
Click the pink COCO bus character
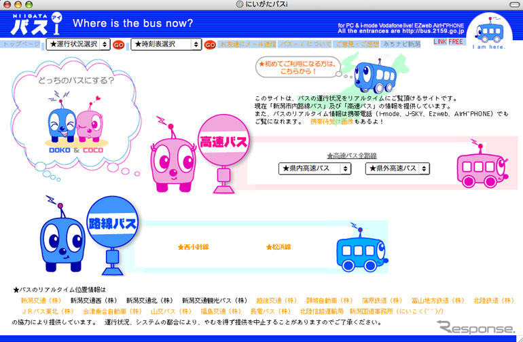(173, 155)
